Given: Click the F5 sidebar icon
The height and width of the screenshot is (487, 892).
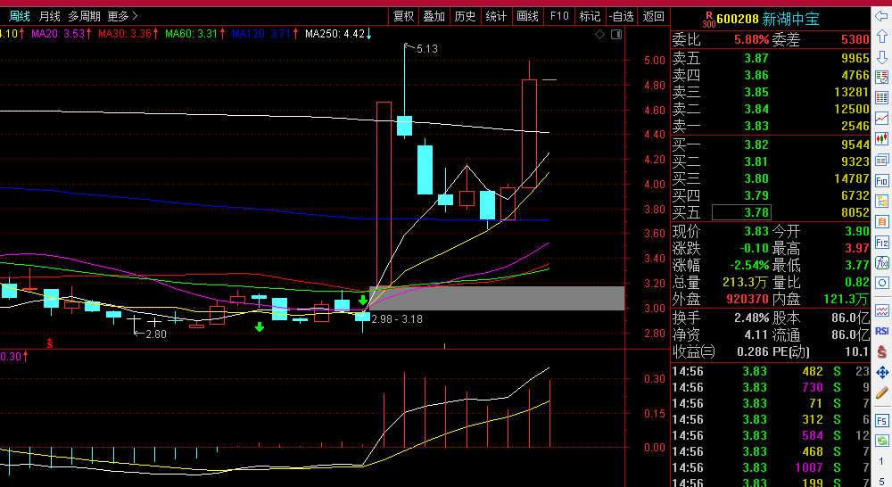Looking at the screenshot, I should [881, 420].
